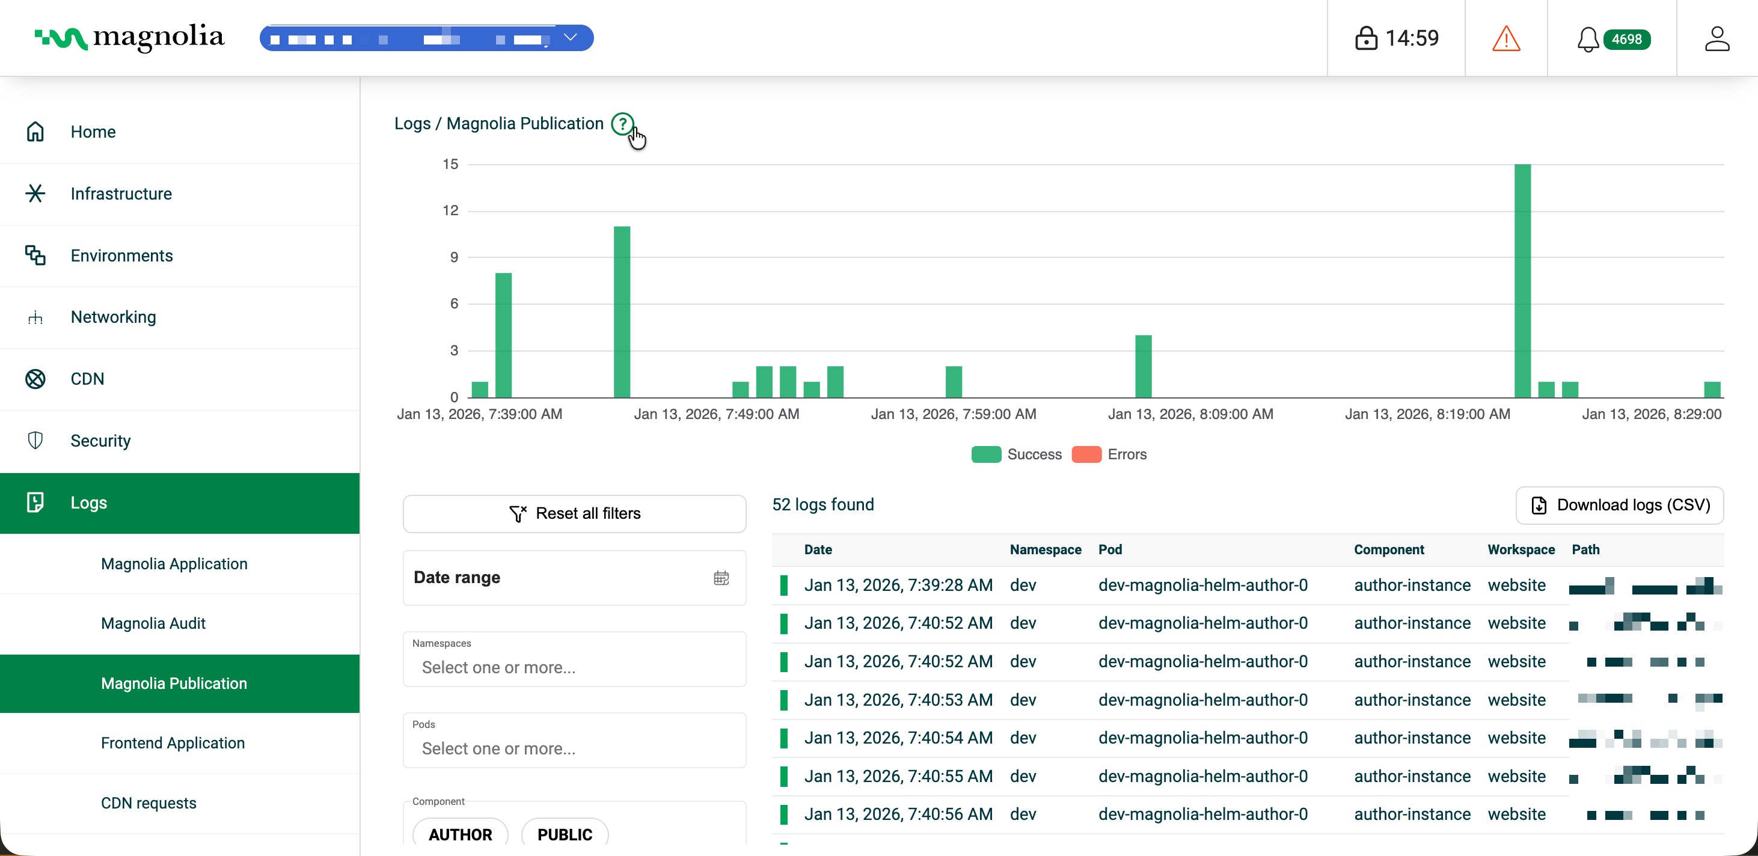The height and width of the screenshot is (856, 1758).
Task: Open the CDN section icon
Action: click(35, 379)
